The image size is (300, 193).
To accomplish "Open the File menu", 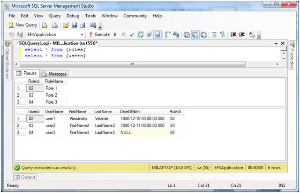I will point(12,15).
